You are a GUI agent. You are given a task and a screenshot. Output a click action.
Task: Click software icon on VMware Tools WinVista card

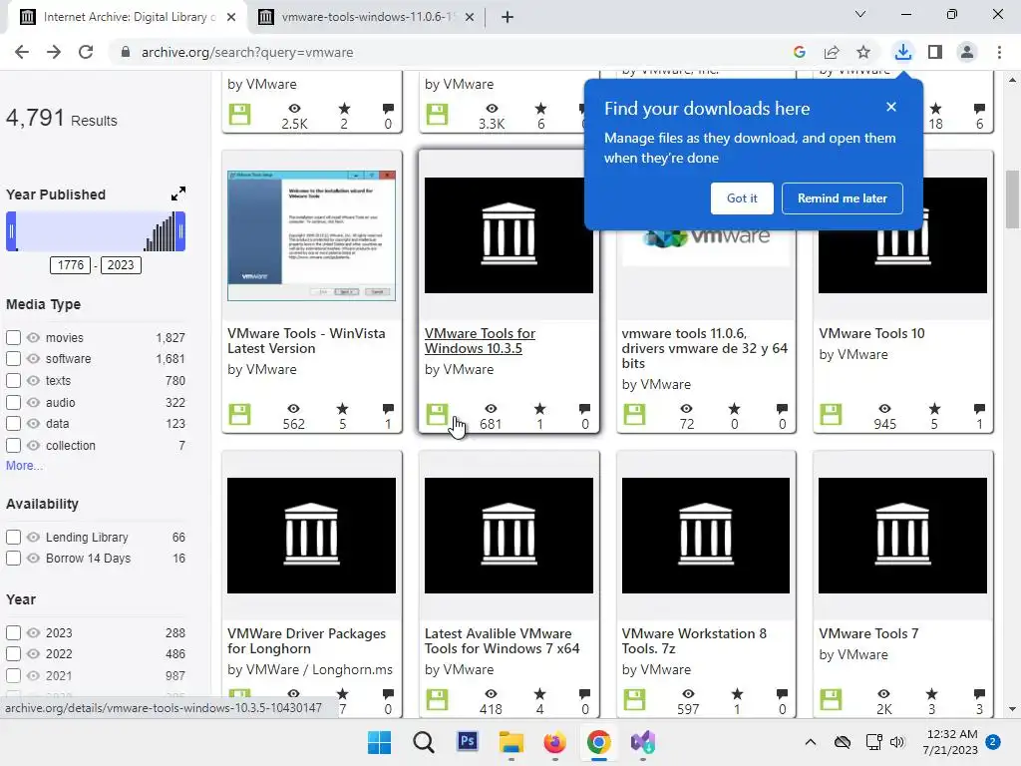(239, 414)
